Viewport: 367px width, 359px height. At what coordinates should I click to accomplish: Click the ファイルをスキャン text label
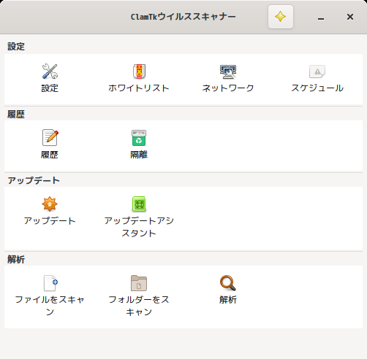[50, 306]
